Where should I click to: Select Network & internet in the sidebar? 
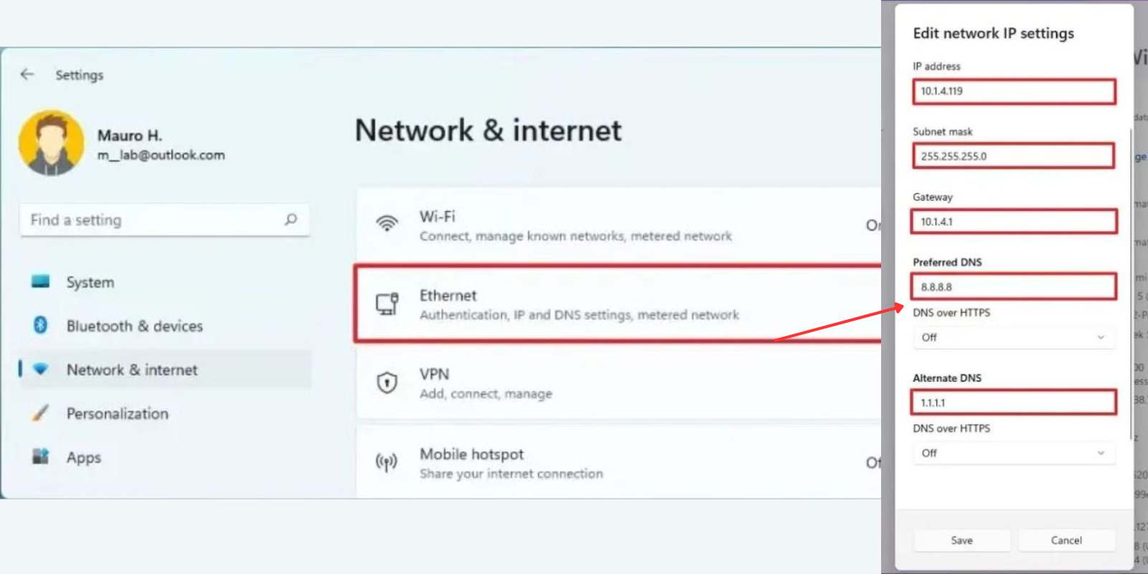165,370
